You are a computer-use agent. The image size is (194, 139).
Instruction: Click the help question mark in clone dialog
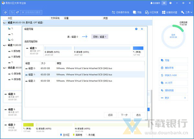[136, 29]
